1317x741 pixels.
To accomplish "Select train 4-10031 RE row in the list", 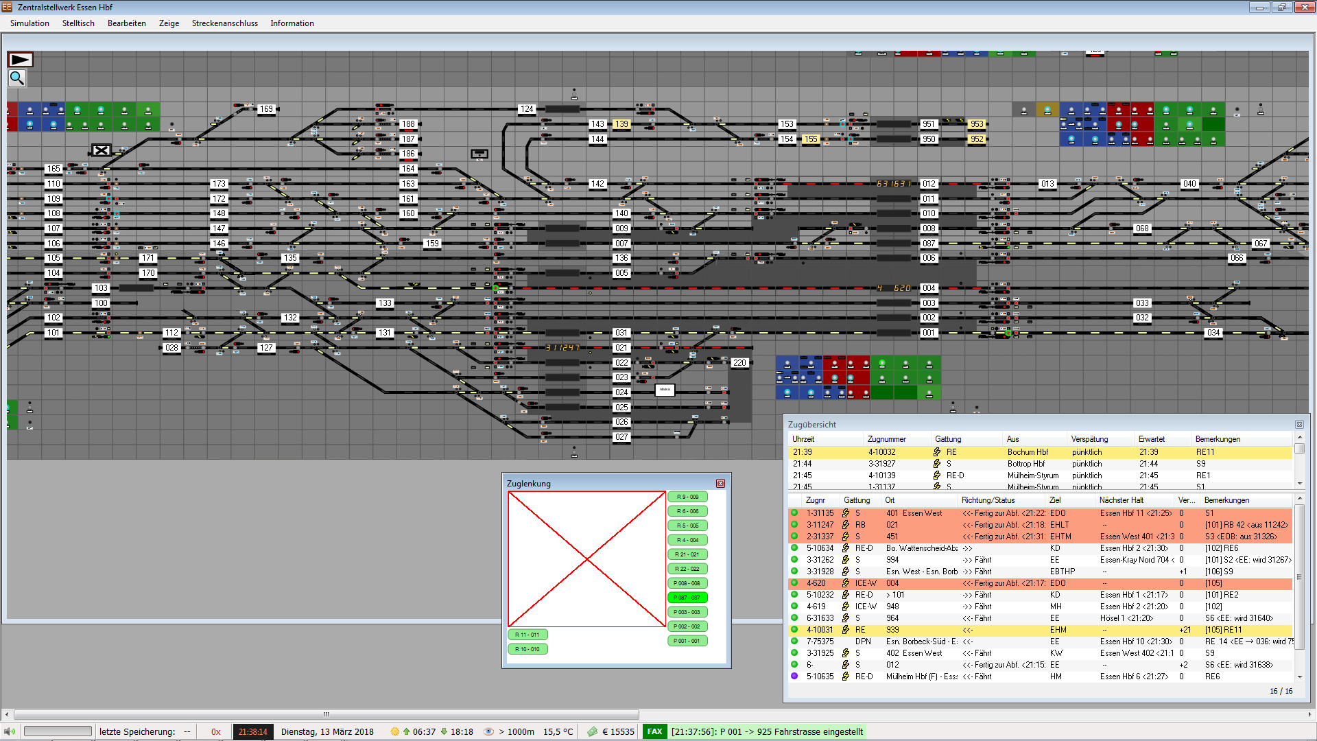I will 1041,630.
